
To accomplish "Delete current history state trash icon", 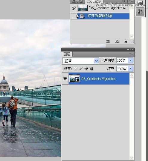I will point(126,41).
